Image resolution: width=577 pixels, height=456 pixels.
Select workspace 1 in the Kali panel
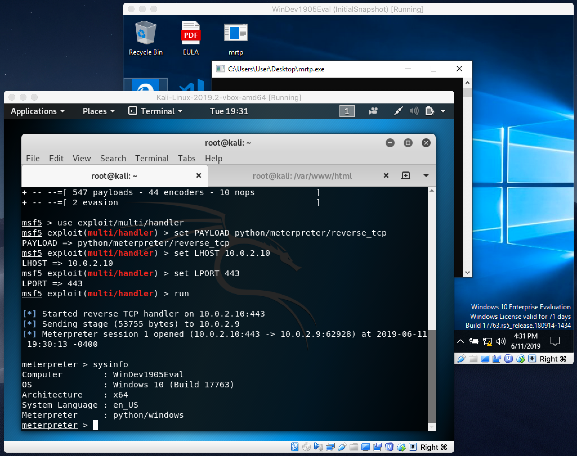(347, 111)
